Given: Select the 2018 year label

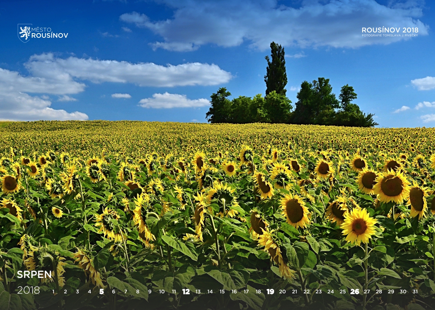Looking at the screenshot, I should click(29, 290).
